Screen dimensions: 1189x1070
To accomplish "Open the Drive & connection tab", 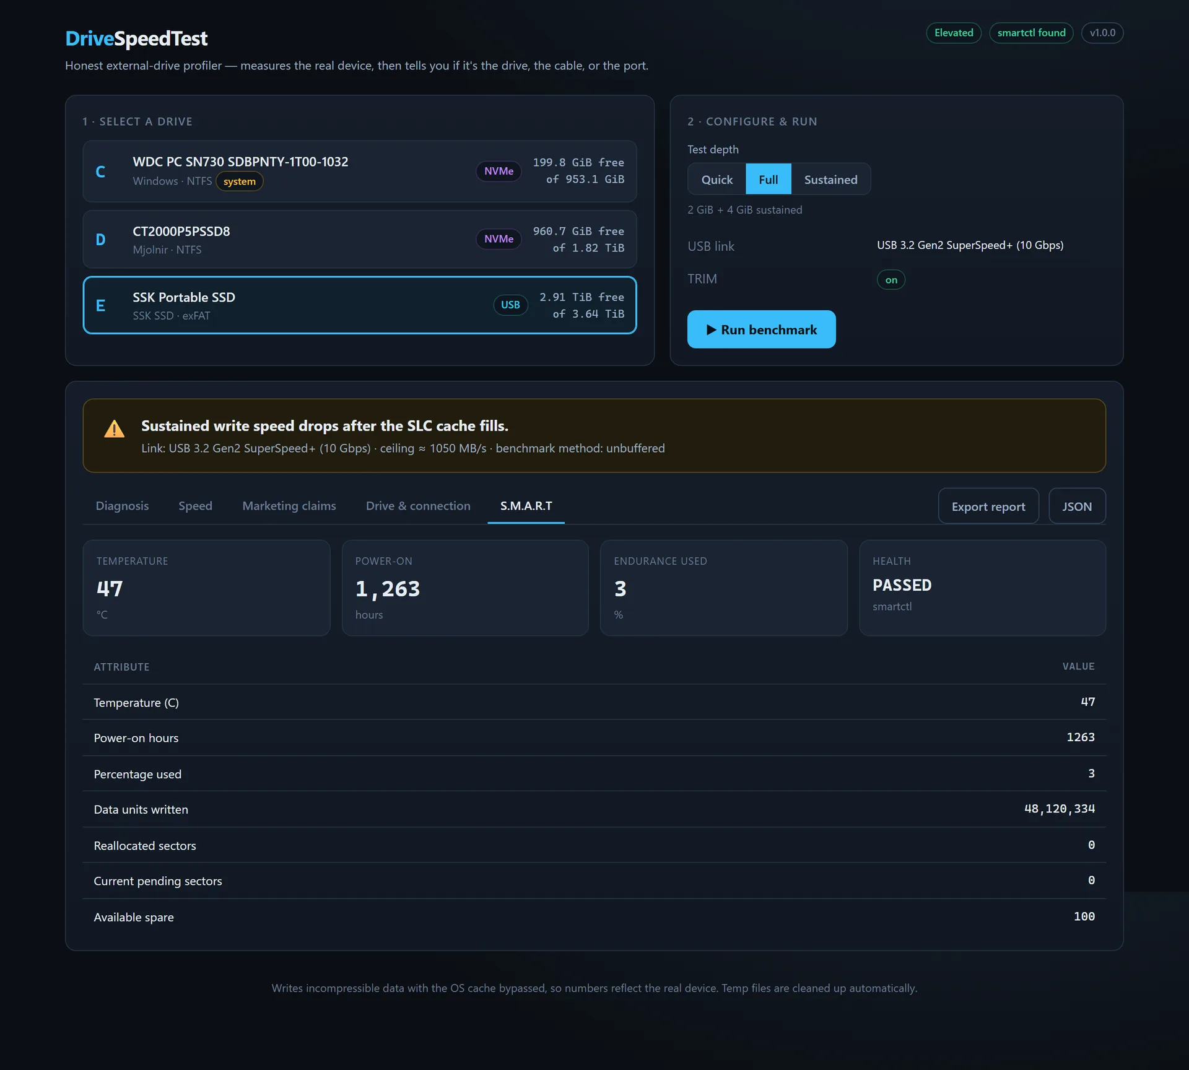I will pyautogui.click(x=418, y=506).
